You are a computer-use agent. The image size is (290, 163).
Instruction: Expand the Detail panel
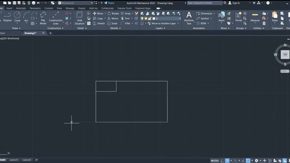82,28
